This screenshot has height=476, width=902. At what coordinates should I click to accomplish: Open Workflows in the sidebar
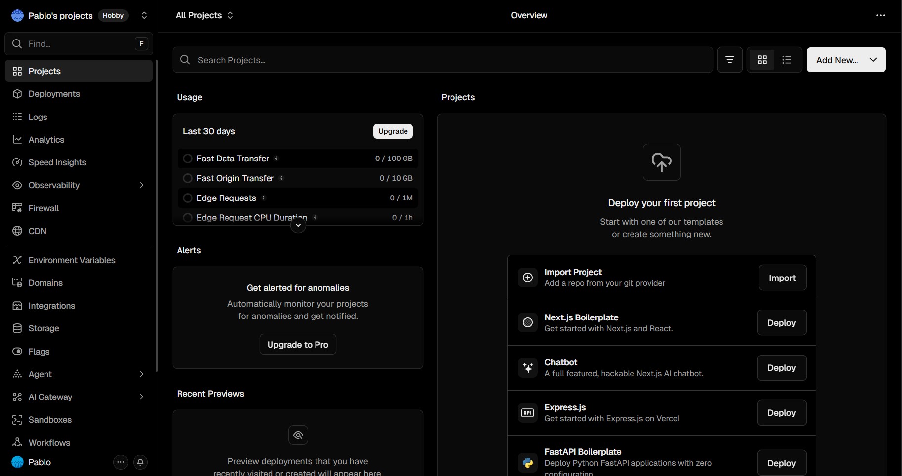79,443
